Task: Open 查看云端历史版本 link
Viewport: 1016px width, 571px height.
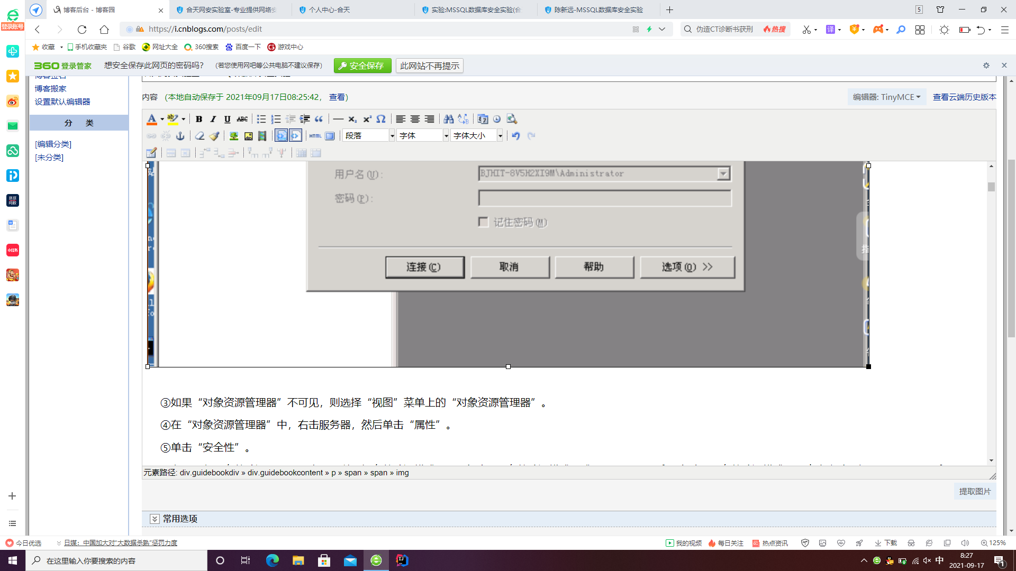Action: coord(964,97)
